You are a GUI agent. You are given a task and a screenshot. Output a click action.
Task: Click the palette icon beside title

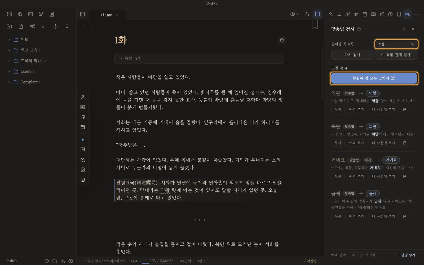tap(282, 41)
